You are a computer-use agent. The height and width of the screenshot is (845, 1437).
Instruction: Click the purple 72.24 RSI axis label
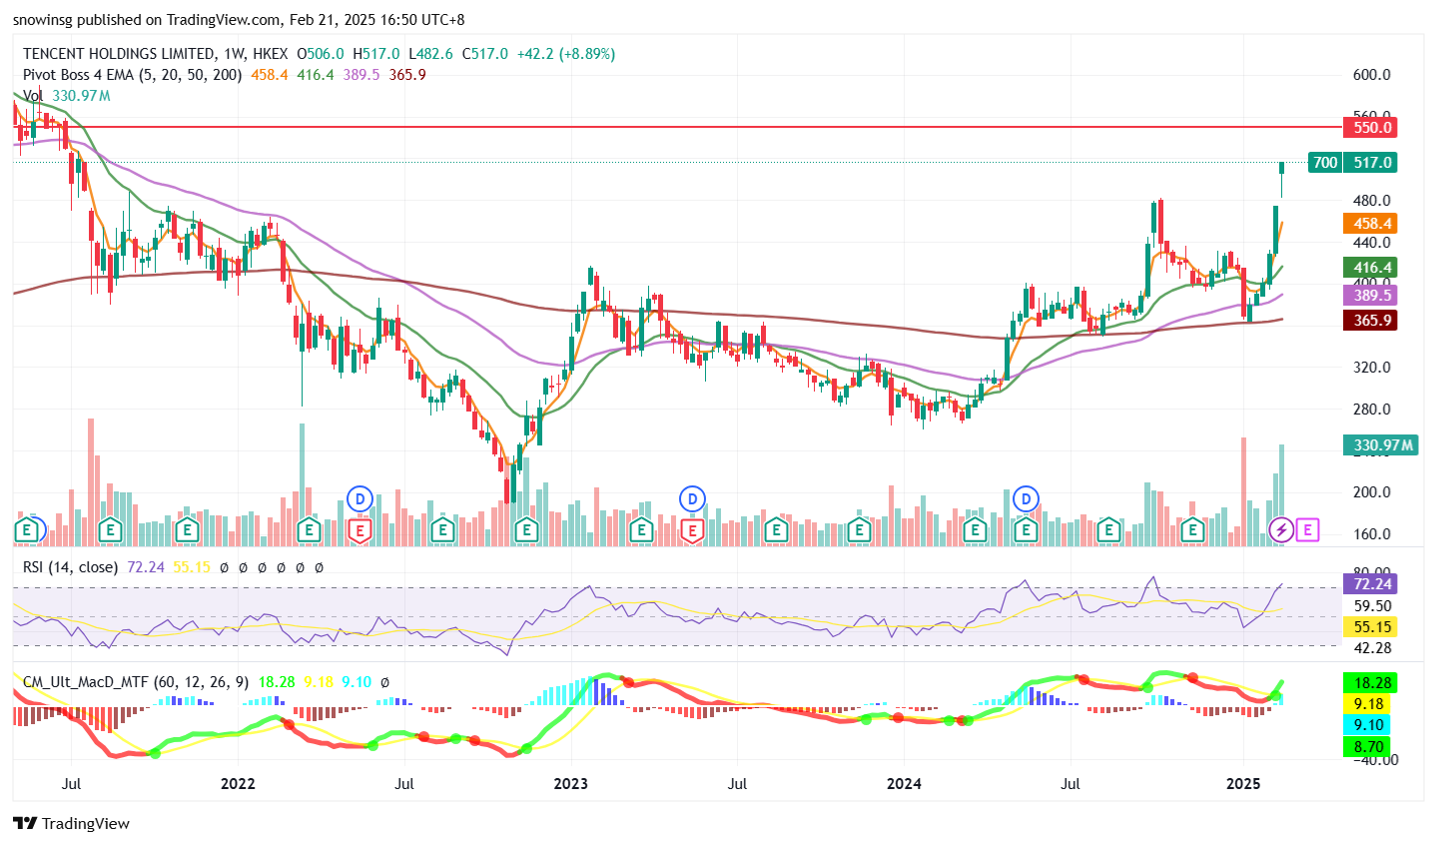tap(1370, 583)
